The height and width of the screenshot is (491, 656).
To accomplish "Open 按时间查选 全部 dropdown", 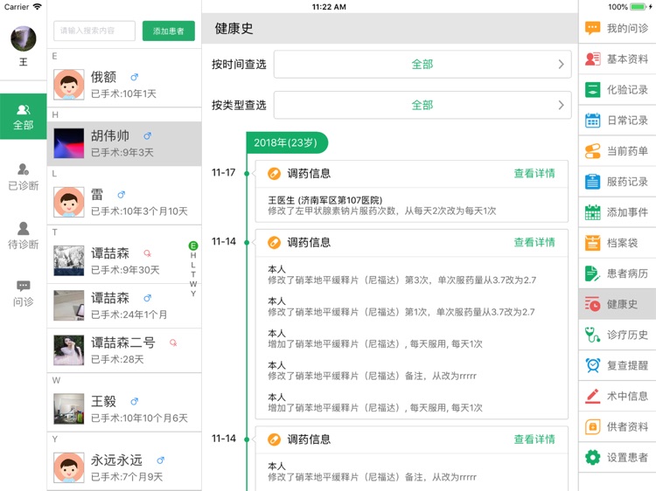I will pyautogui.click(x=422, y=65).
